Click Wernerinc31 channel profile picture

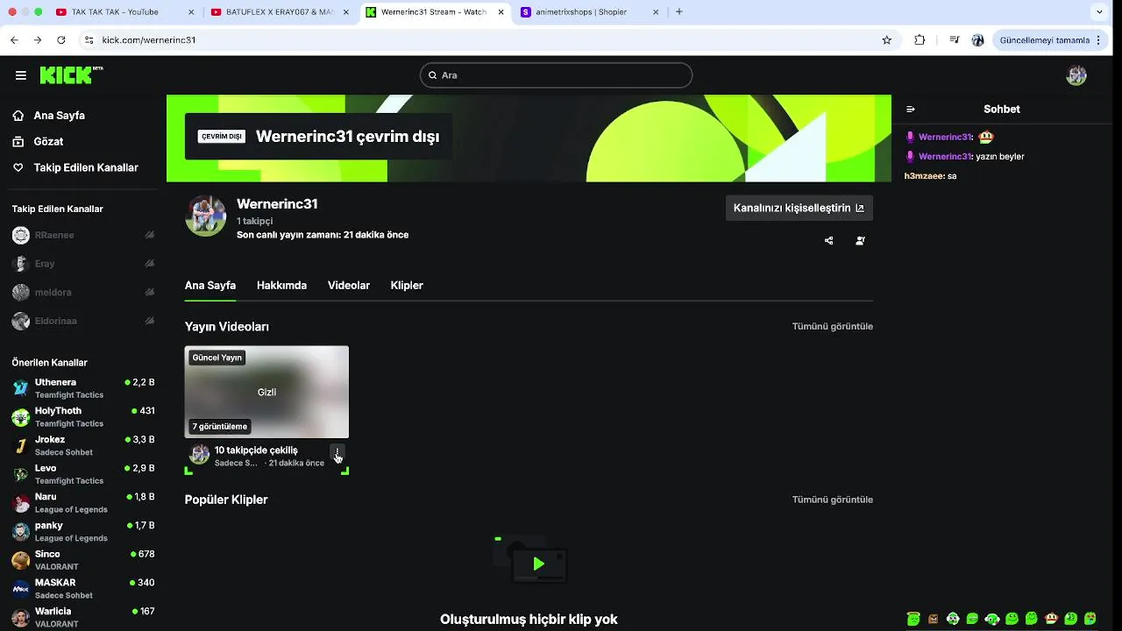click(206, 216)
